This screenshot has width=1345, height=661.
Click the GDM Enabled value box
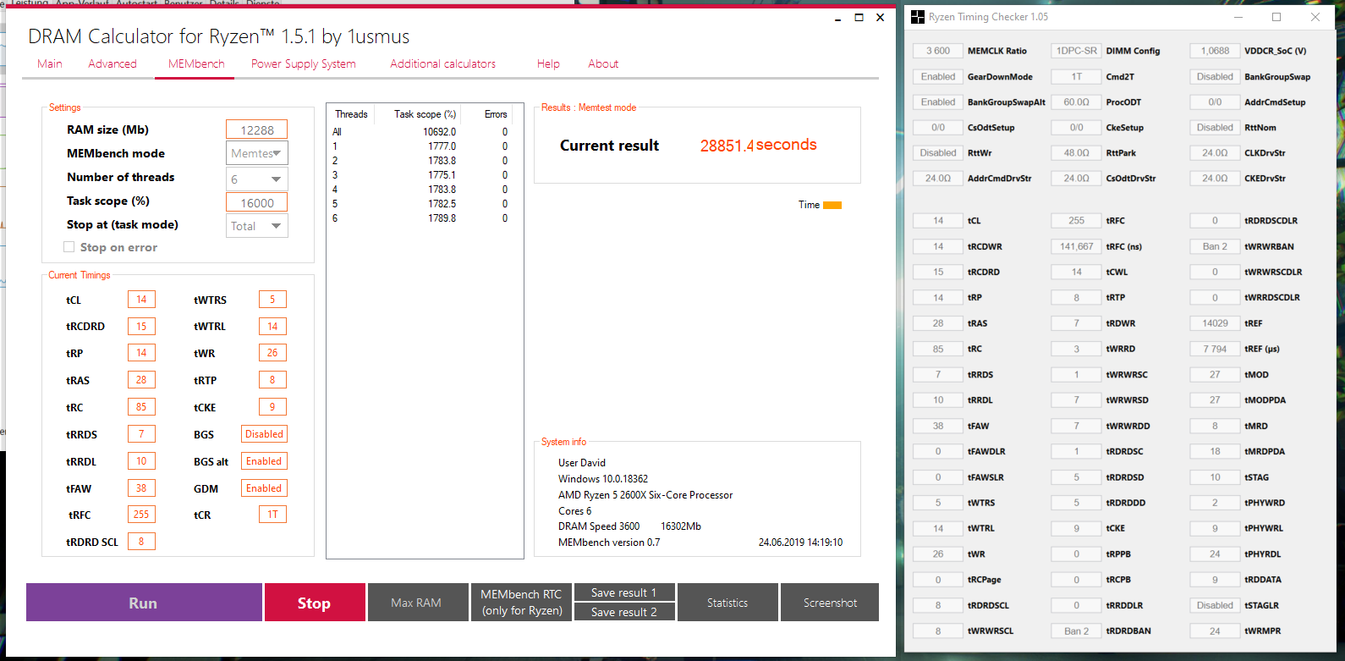264,488
